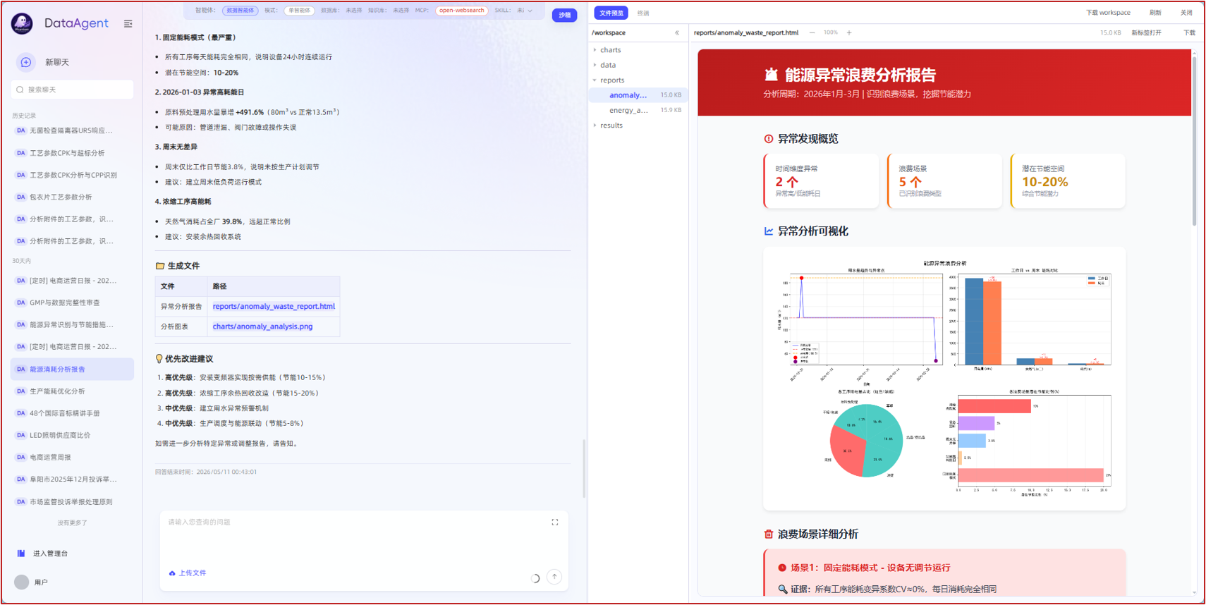The width and height of the screenshot is (1206, 605).
Task: Switch to the 终端 tab
Action: coord(643,13)
